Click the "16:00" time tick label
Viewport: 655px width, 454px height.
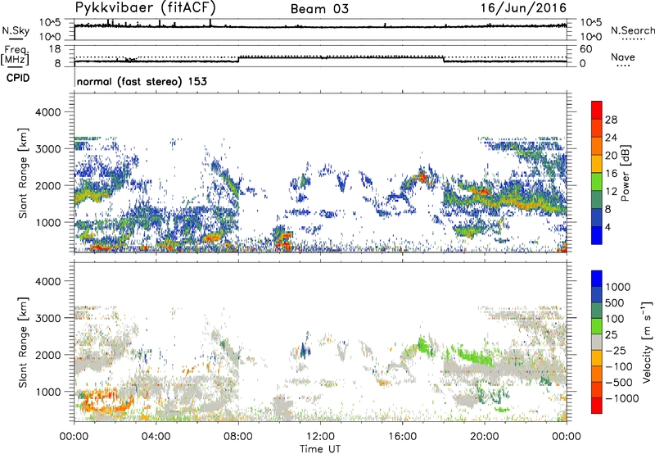point(402,437)
